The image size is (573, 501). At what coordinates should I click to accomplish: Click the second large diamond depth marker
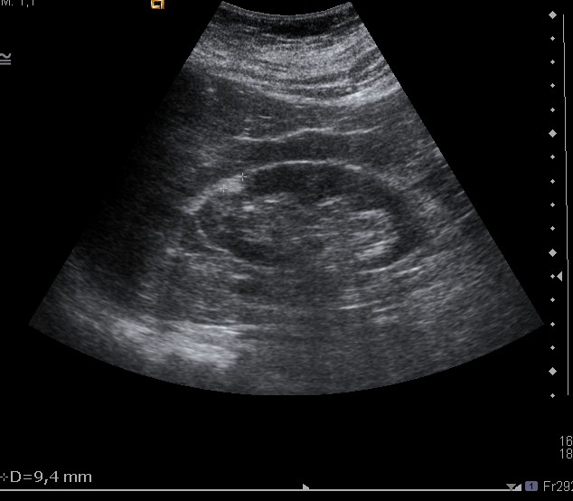coord(553,134)
